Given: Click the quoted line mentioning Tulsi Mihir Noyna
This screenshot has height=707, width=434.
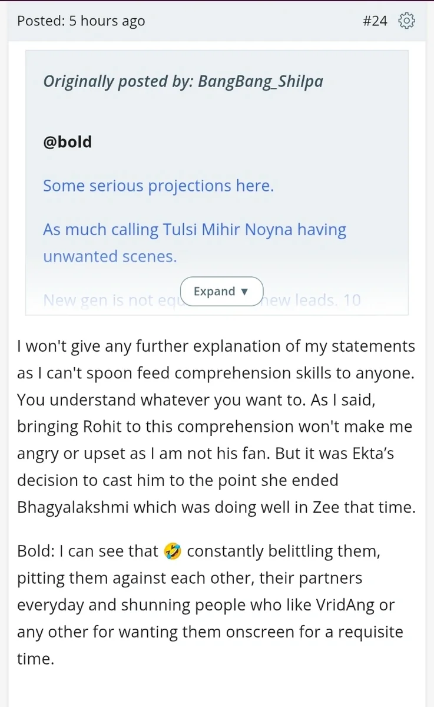Looking at the screenshot, I should (x=194, y=229).
